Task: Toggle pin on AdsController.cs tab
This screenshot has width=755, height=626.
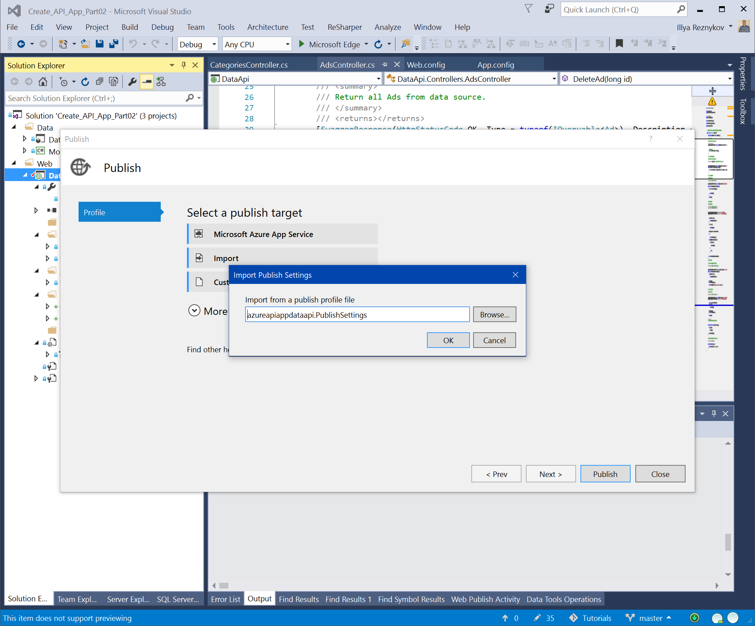Action: pyautogui.click(x=385, y=65)
